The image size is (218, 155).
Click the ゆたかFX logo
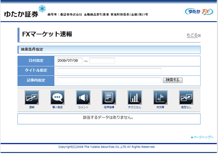click(199, 12)
